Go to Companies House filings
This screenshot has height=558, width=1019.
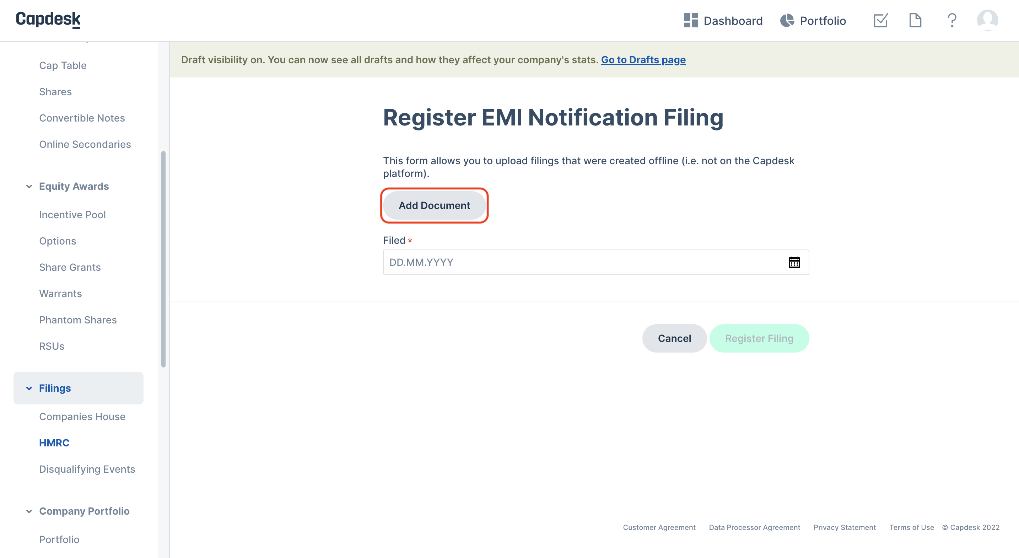coord(82,417)
